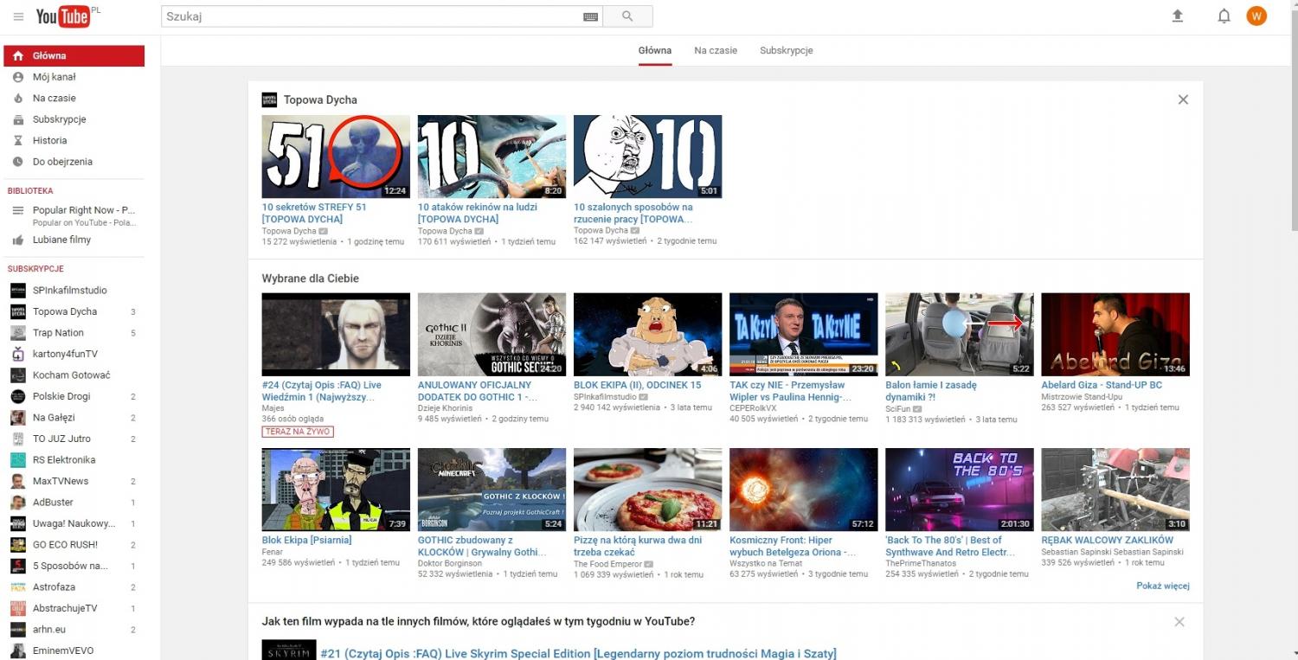This screenshot has width=1298, height=660.
Task: Expand more videos with Pokaż więcej
Action: (x=1162, y=586)
